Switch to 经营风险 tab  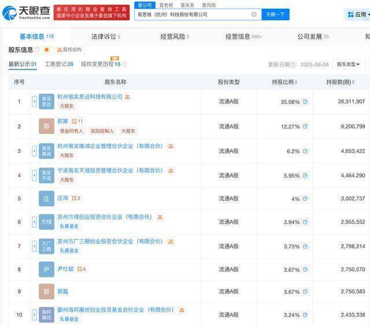click(x=175, y=36)
